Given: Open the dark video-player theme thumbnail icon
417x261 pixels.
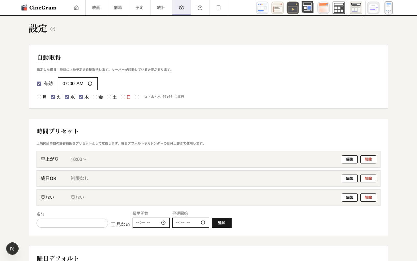Looking at the screenshot, I should coord(293,8).
